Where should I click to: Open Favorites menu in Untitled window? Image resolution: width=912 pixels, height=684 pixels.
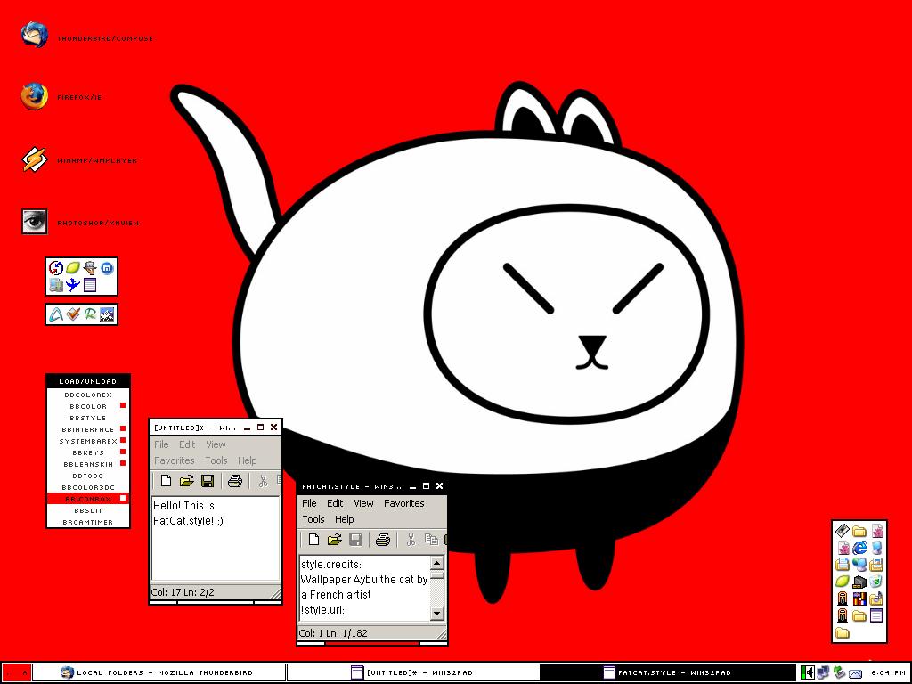point(174,460)
